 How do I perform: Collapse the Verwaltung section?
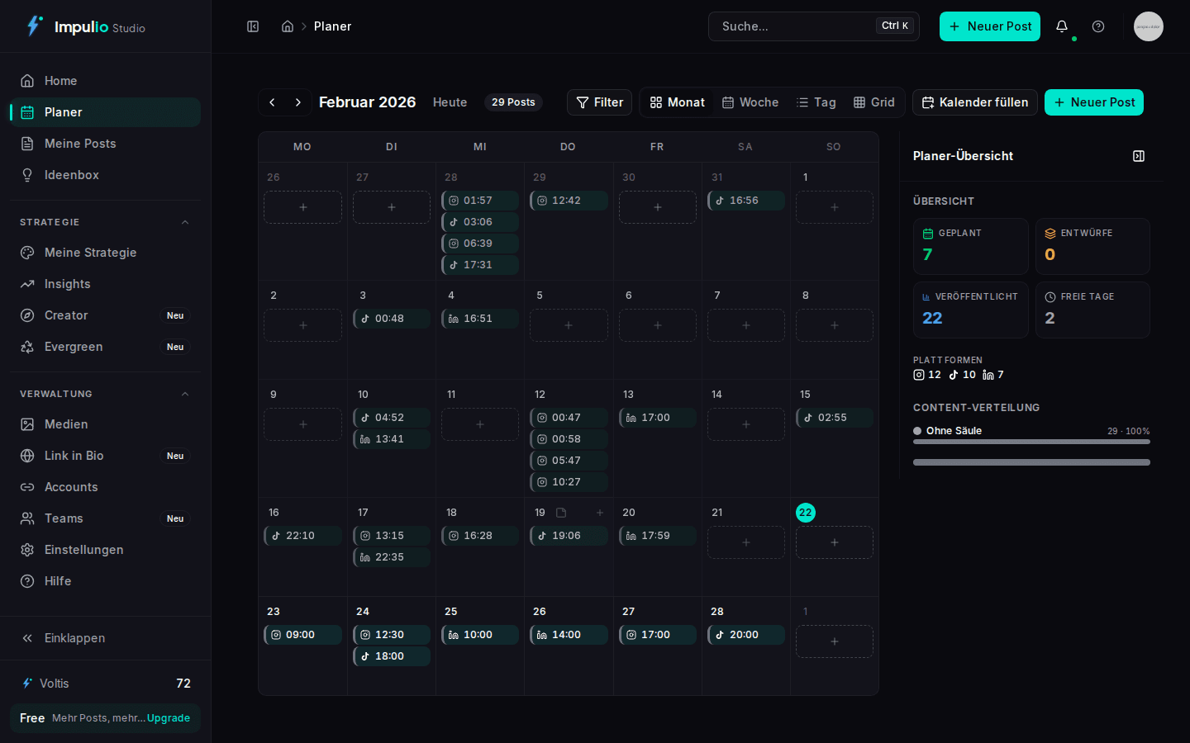tap(185, 394)
